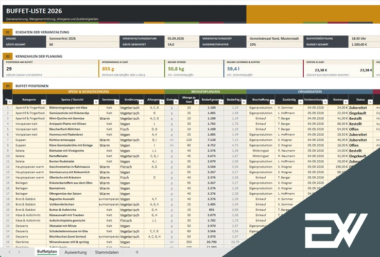The width and height of the screenshot is (380, 257).
Task: Select the Bunter Nudelsalat cell
Action: point(72,161)
